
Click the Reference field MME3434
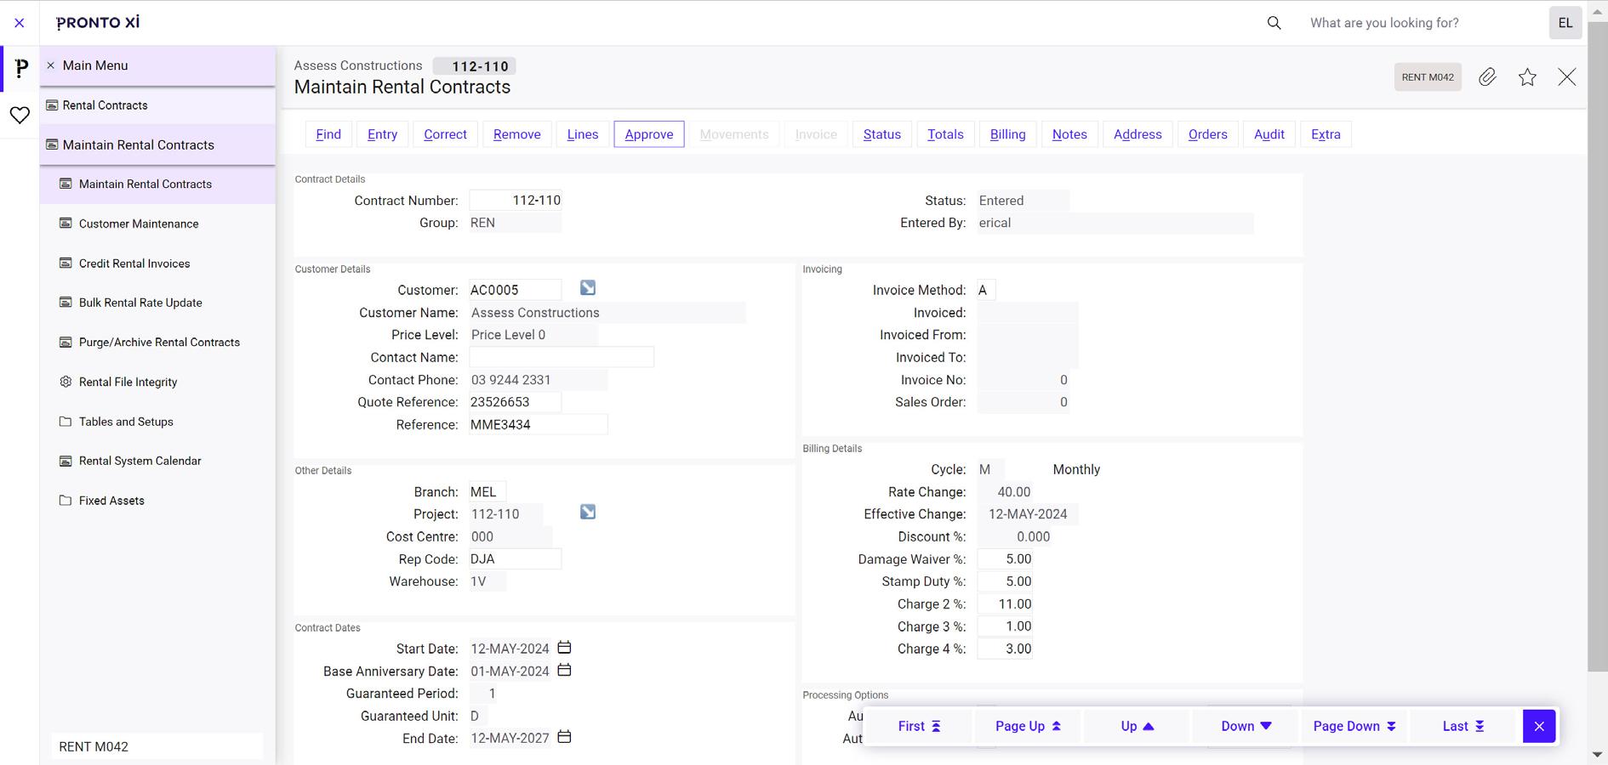tap(539, 424)
